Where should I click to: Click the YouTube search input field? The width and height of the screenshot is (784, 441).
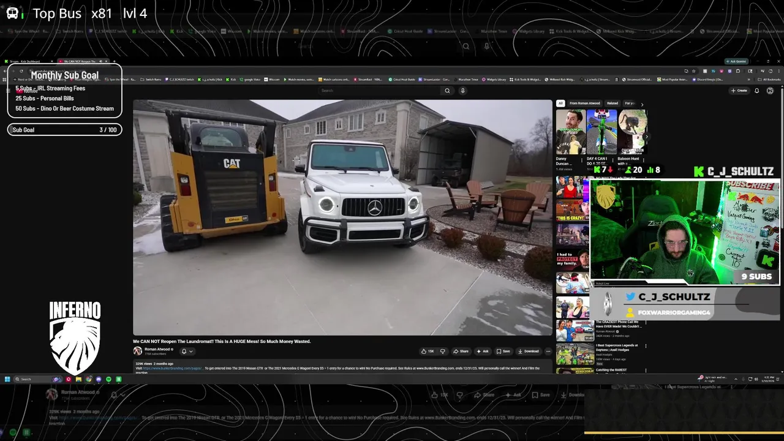(379, 91)
